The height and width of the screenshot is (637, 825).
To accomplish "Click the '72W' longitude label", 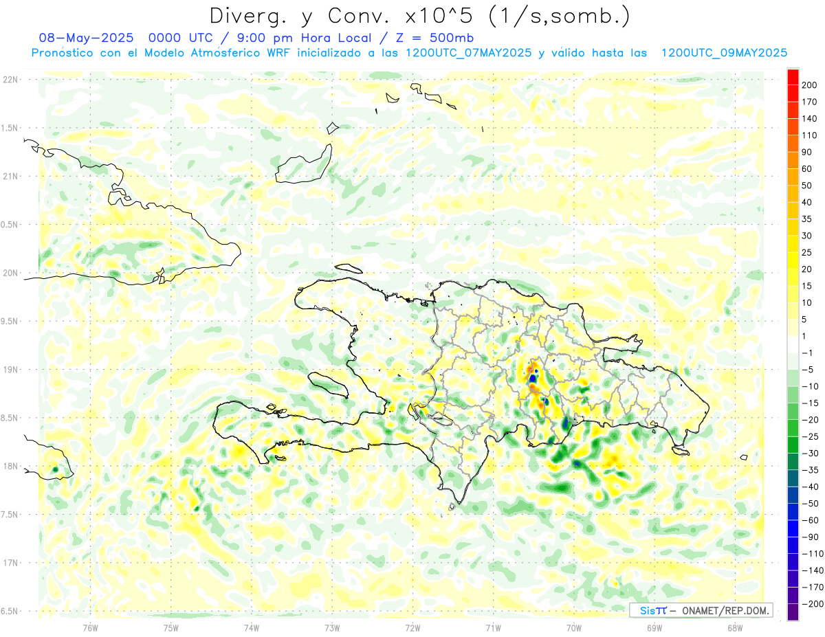I will coord(412,627).
